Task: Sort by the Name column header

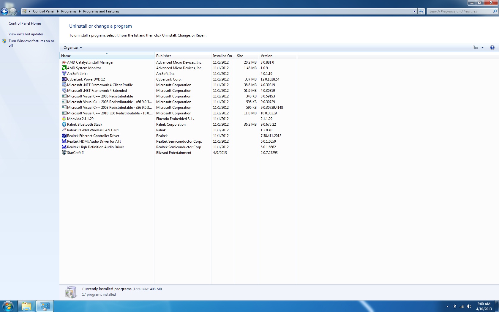Action: click(x=107, y=56)
